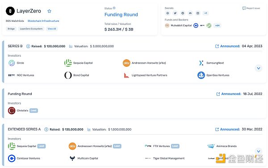Select the Bridge tag
Screen dimensions: 268x168
[x=11, y=29]
